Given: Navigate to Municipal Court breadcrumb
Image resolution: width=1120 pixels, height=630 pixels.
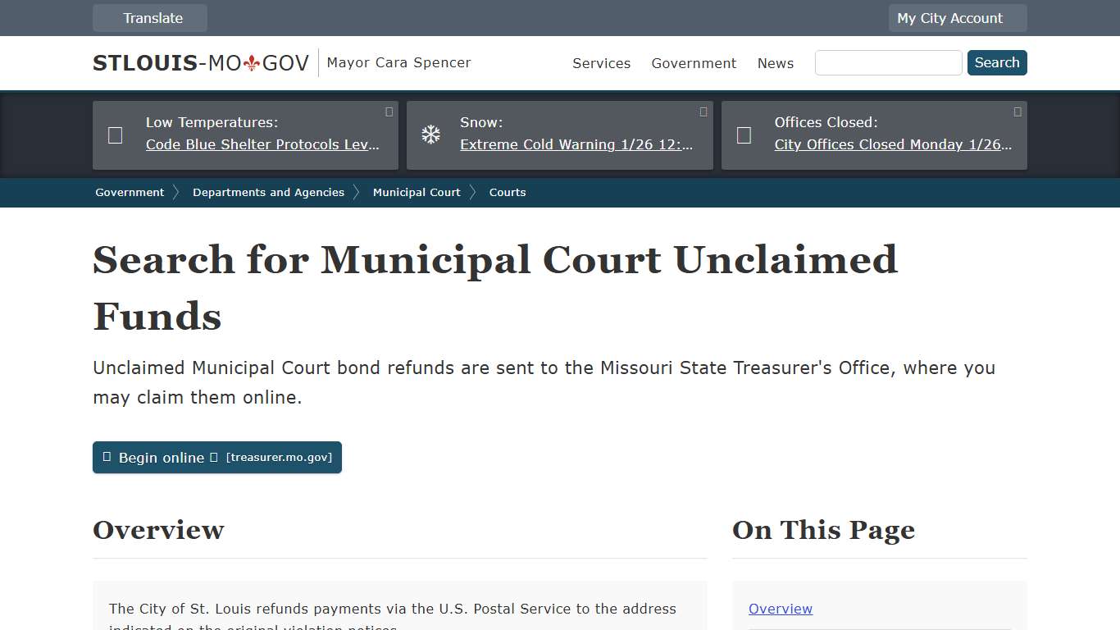Looking at the screenshot, I should click(417, 192).
